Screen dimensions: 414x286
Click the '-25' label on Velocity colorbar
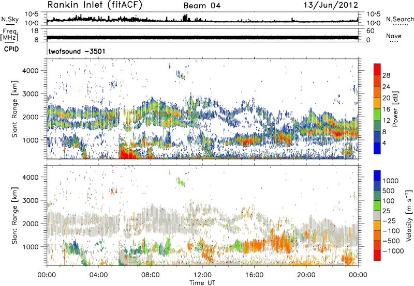click(x=390, y=221)
